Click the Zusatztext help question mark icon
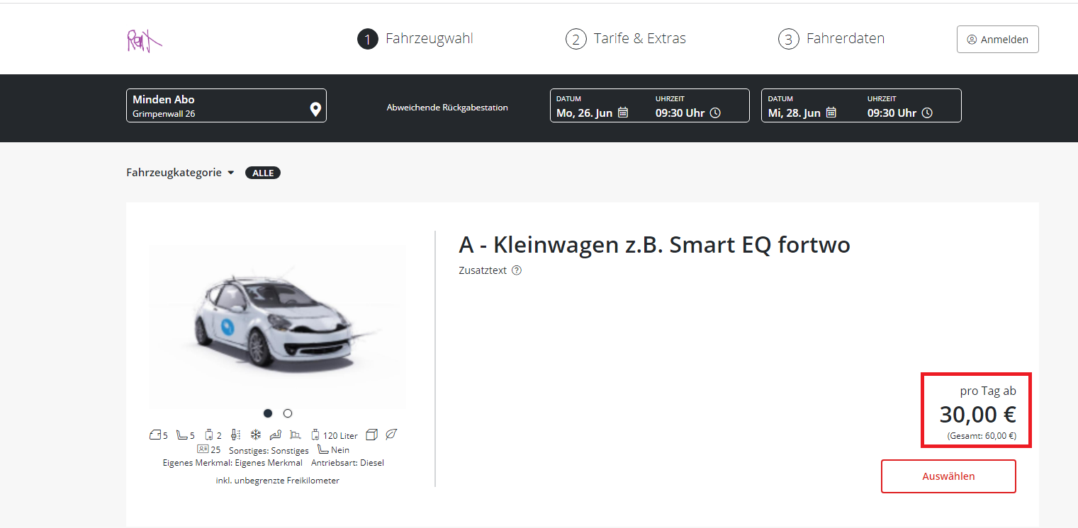The width and height of the screenshot is (1078, 528). [x=517, y=270]
